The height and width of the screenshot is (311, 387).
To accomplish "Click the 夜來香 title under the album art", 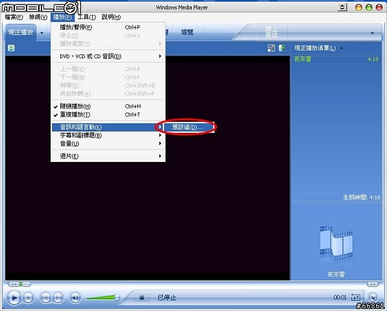I will [x=336, y=274].
